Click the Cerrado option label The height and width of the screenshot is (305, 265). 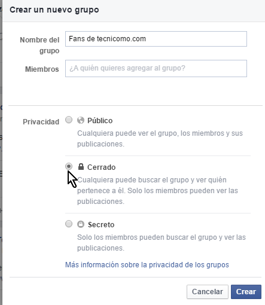click(101, 167)
